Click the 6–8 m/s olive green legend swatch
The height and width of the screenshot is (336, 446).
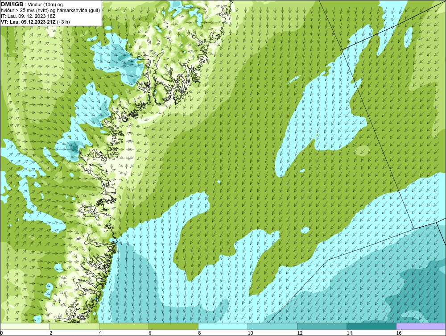coord(173,326)
